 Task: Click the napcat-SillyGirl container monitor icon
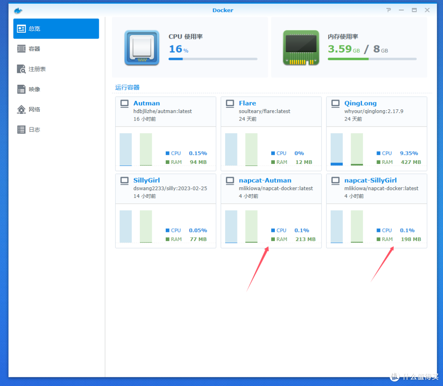(x=336, y=181)
